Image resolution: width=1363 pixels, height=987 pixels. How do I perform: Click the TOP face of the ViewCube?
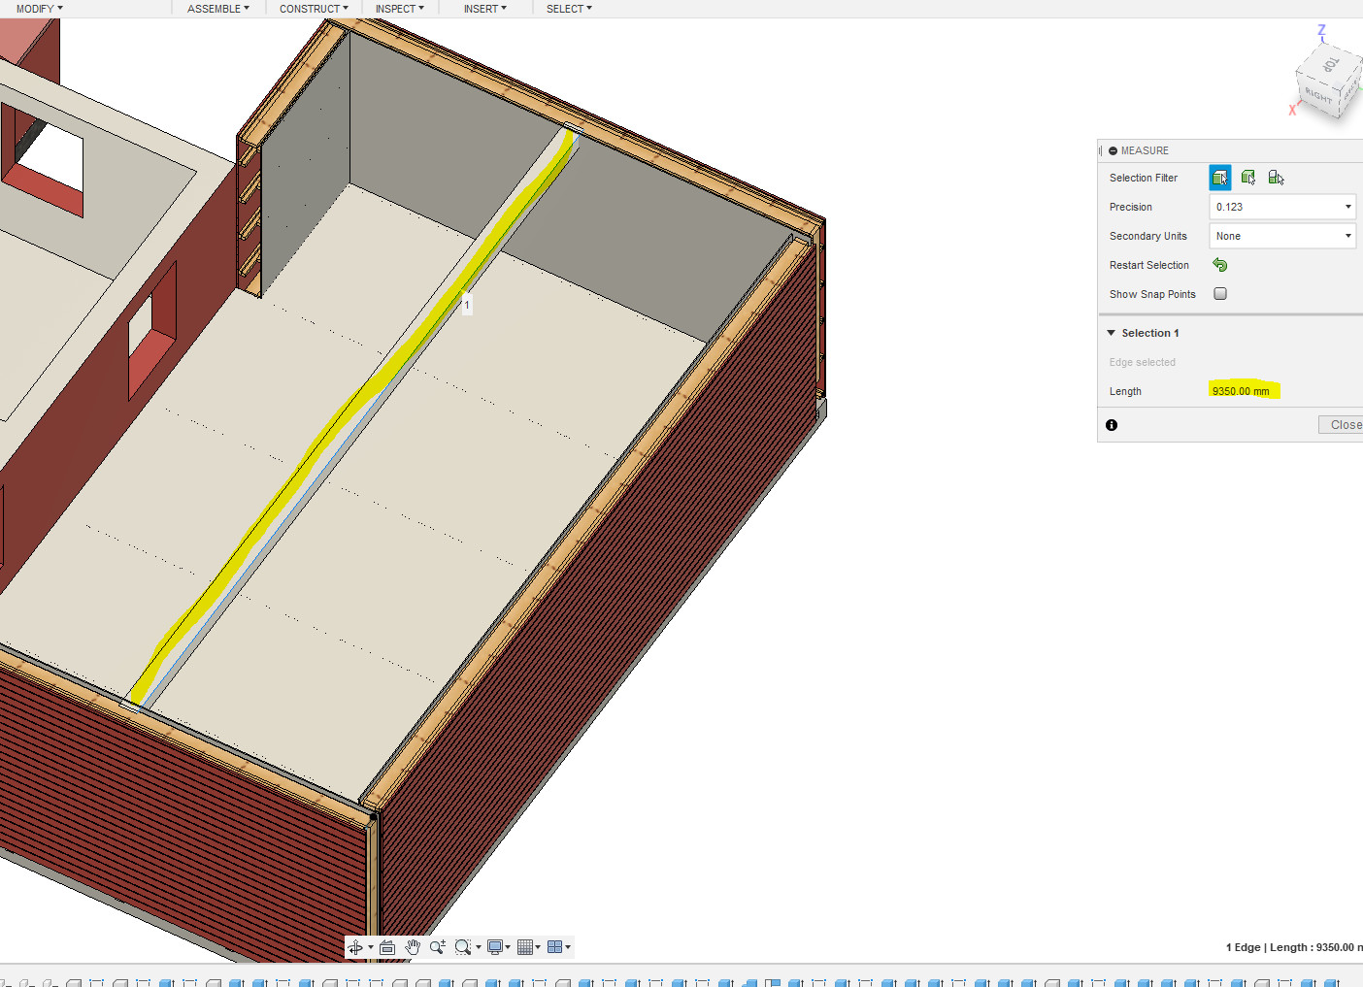coord(1330,66)
